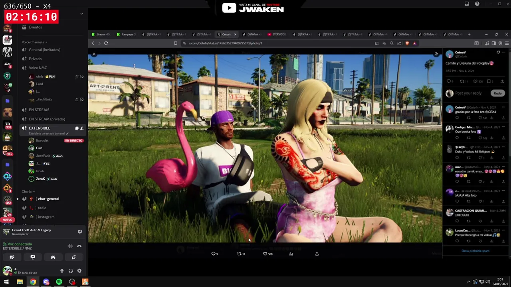Viewport: 511px width, 287px height.
Task: Open EXTENSIBLE channel chat icon
Action: (x=77, y=128)
